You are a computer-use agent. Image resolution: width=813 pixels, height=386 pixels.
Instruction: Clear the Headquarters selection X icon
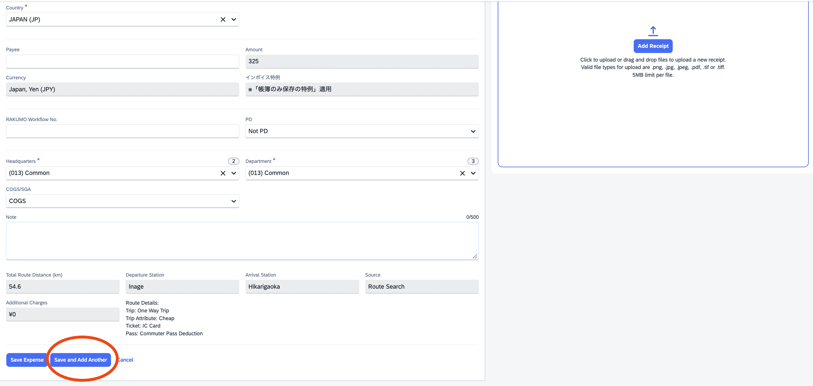223,173
